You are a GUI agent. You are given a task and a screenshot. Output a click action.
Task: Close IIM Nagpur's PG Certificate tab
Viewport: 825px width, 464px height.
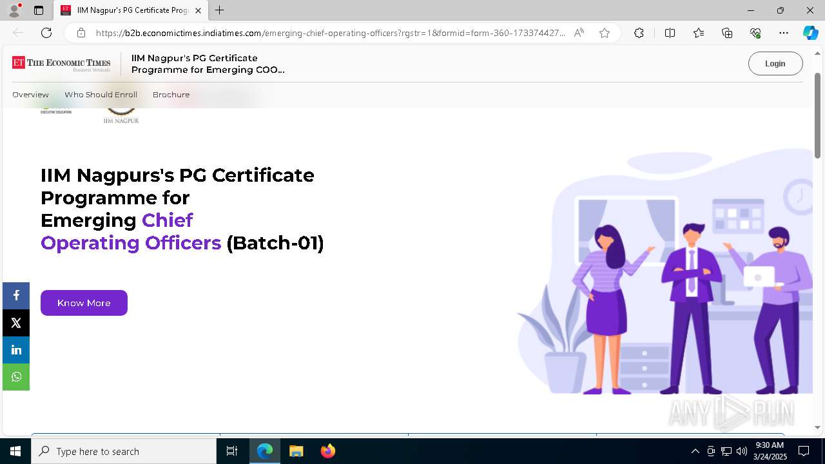click(x=198, y=10)
